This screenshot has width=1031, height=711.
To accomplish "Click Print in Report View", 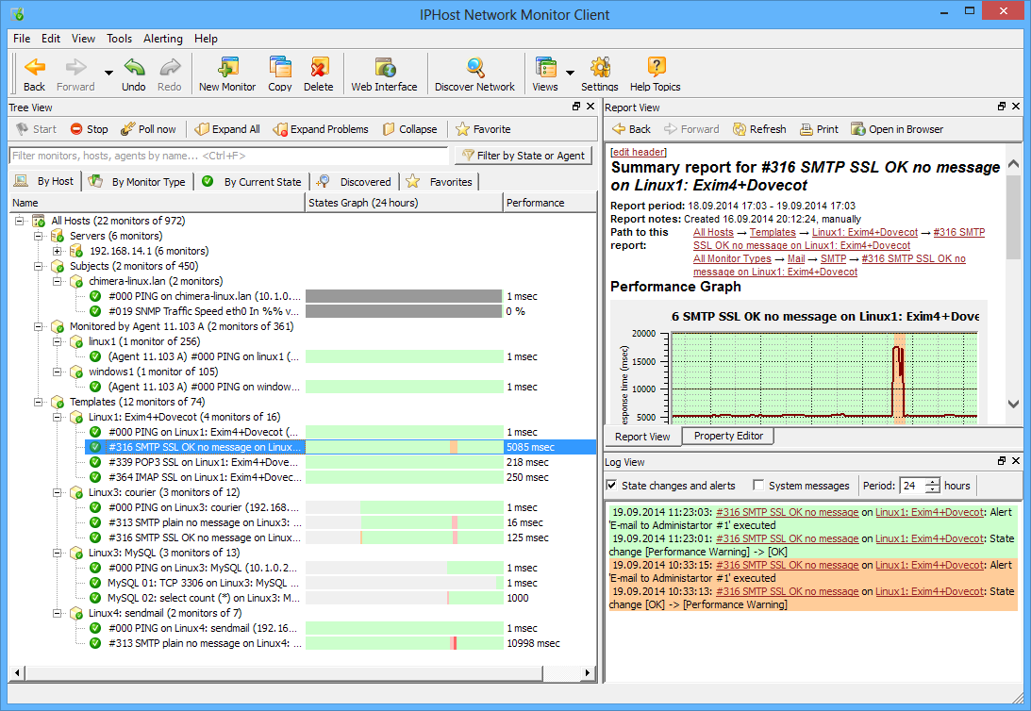I will click(x=819, y=129).
